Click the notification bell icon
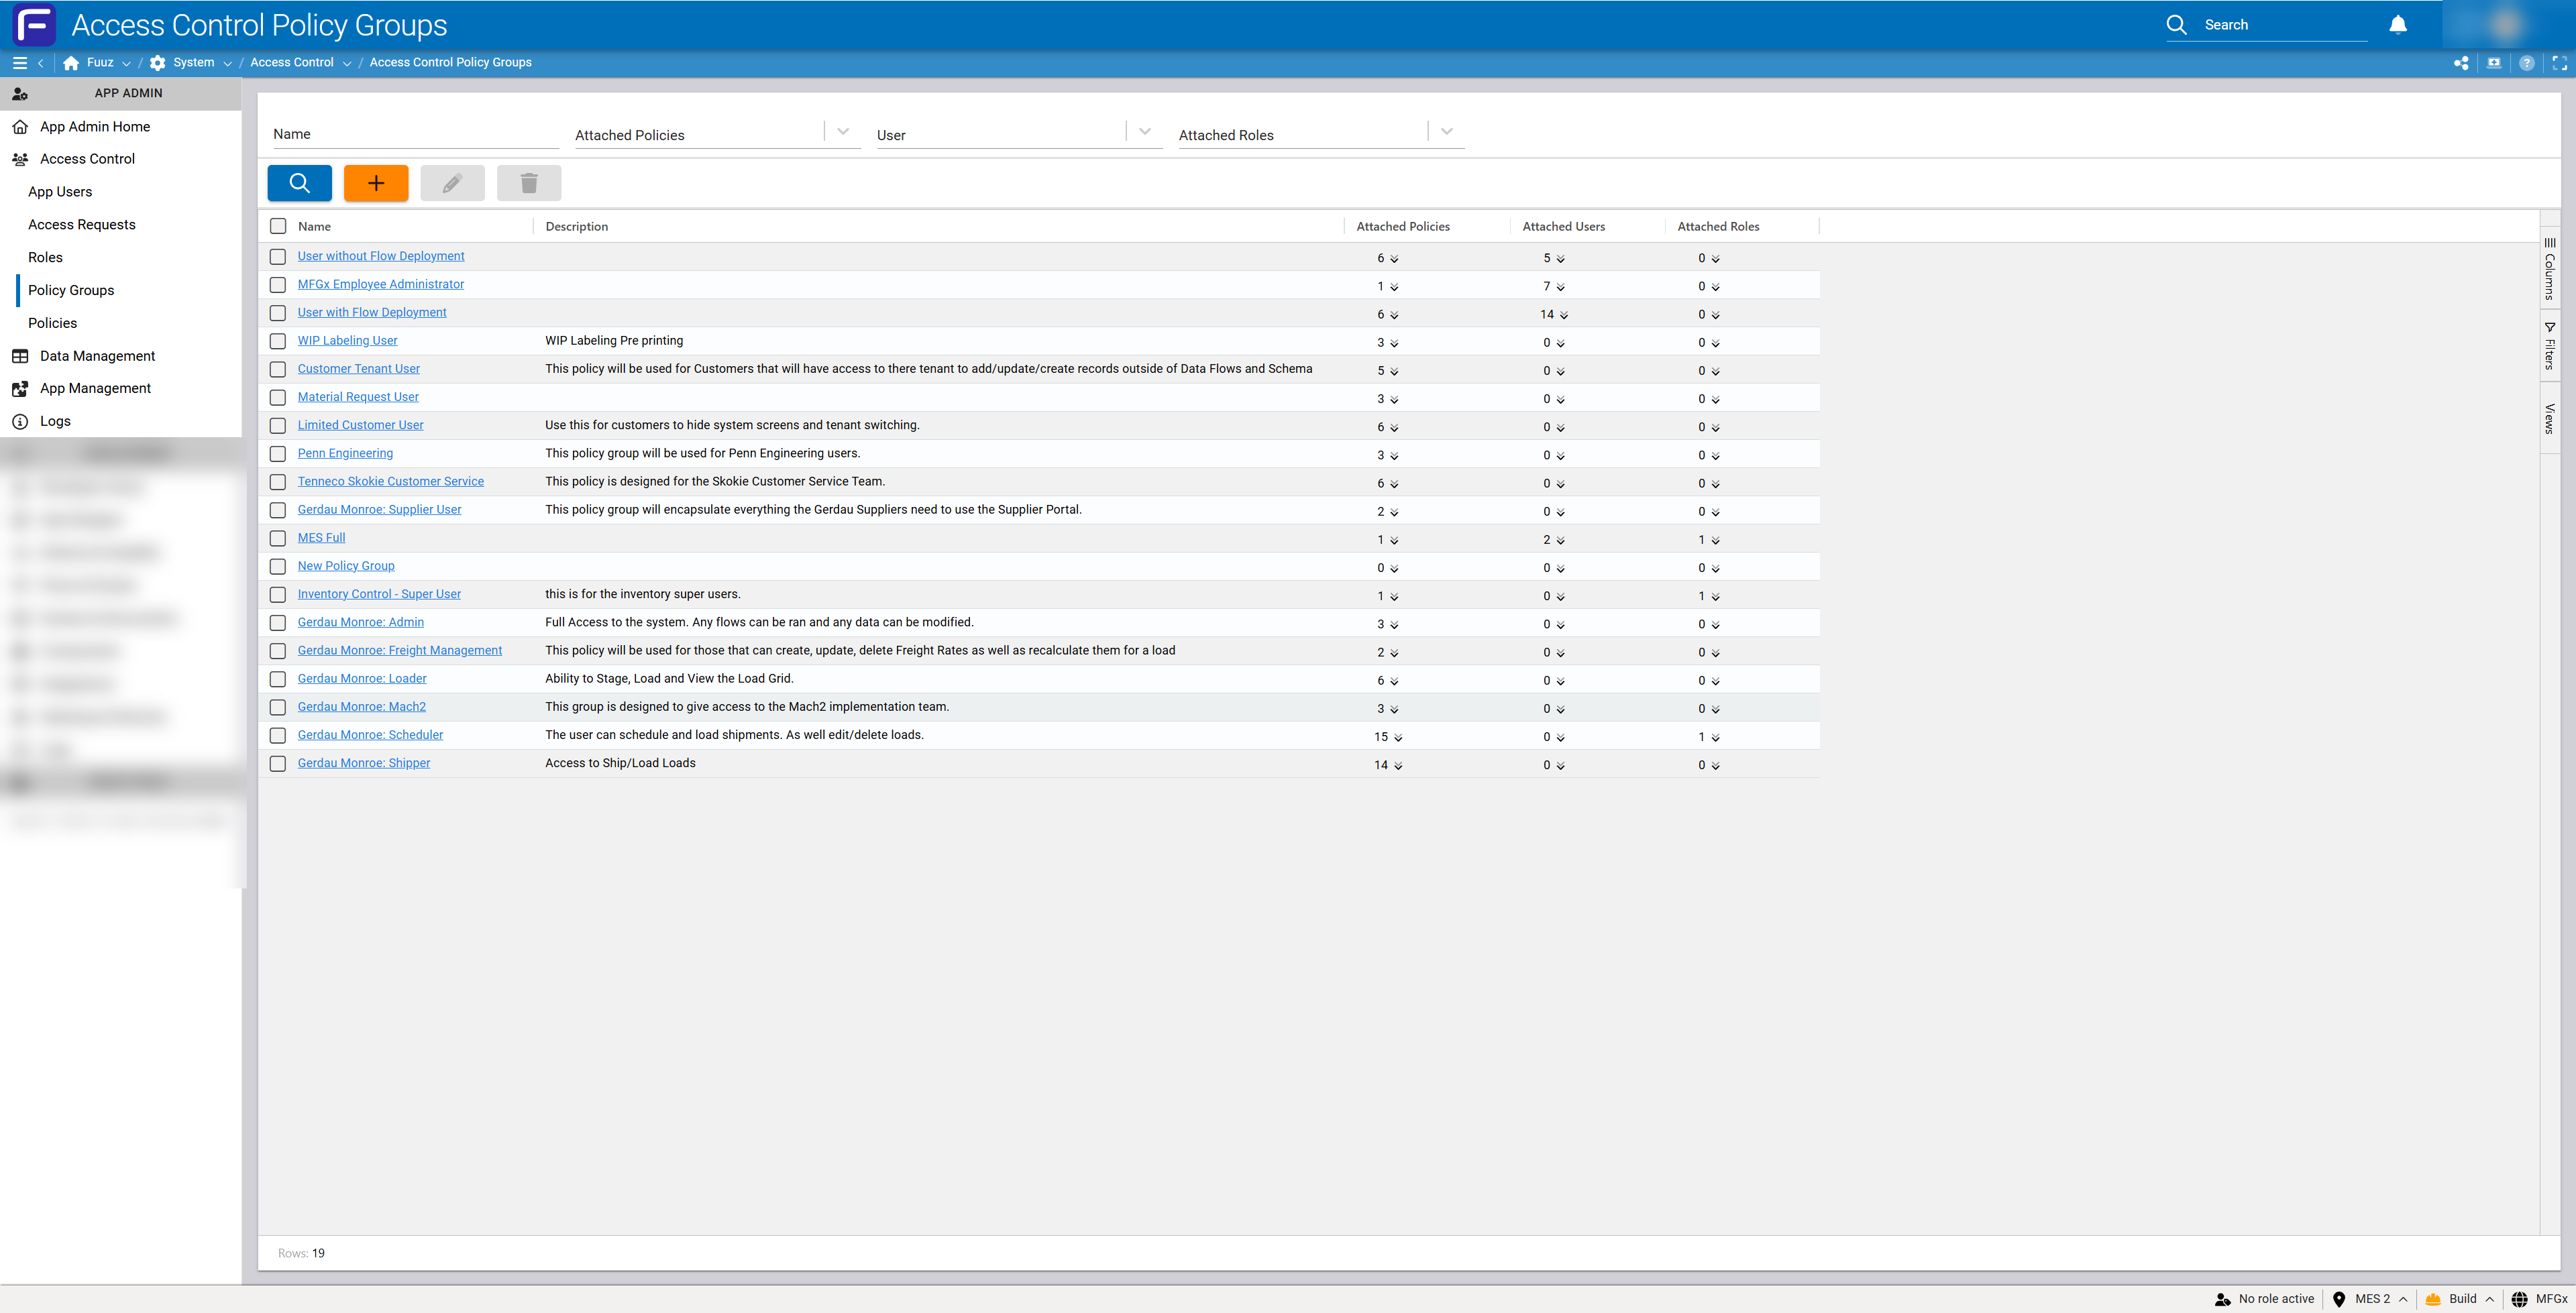This screenshot has width=2576, height=1313. pos(2397,25)
